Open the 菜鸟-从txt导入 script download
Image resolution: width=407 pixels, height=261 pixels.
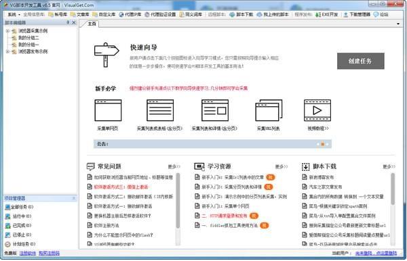(x=342, y=216)
